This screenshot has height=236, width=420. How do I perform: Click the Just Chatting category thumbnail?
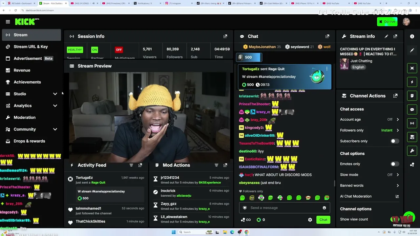(x=344, y=64)
